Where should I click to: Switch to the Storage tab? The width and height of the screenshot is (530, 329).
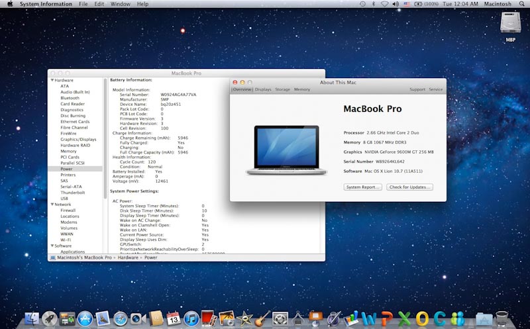(x=283, y=89)
